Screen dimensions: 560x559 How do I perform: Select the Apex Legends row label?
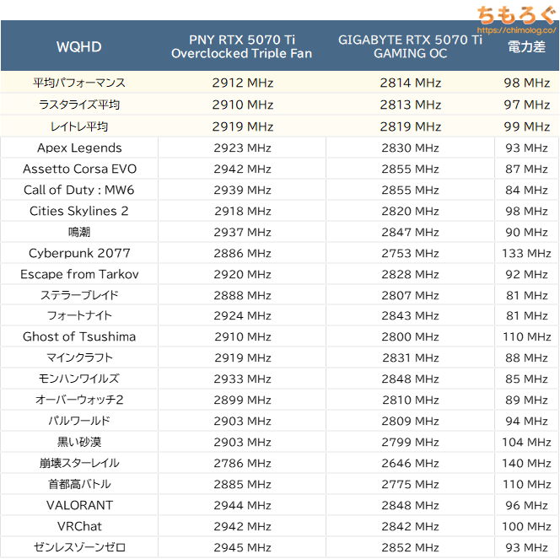[79, 148]
